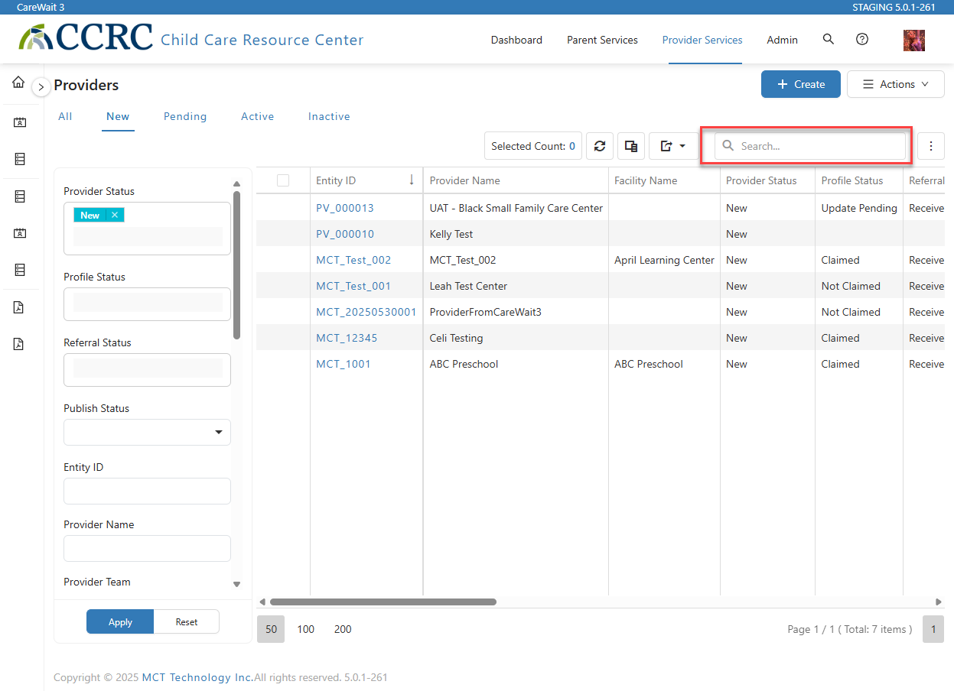
Task: Open the Provider Status tag box
Action: (x=147, y=229)
